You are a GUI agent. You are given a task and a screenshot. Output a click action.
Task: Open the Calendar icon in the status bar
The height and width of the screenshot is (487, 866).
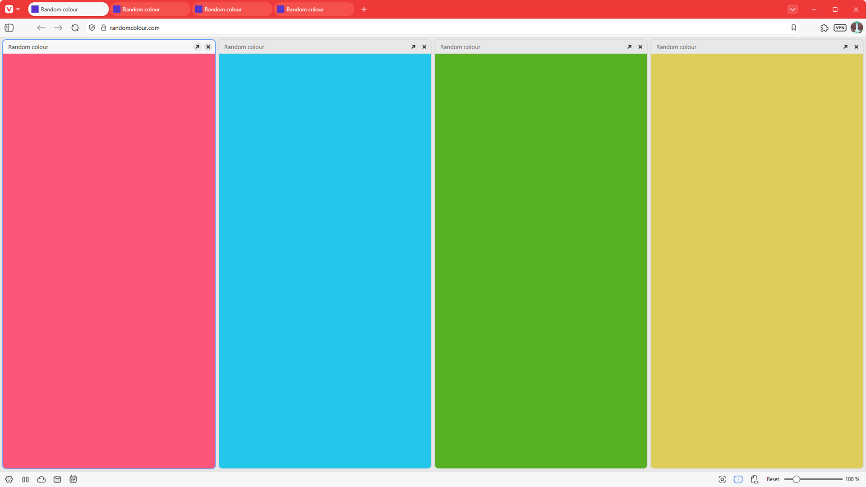73,479
